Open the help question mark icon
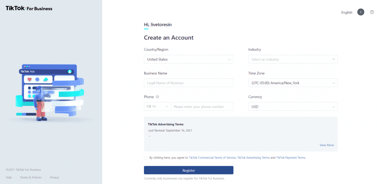This screenshot has width=377, height=184. click(x=372, y=12)
